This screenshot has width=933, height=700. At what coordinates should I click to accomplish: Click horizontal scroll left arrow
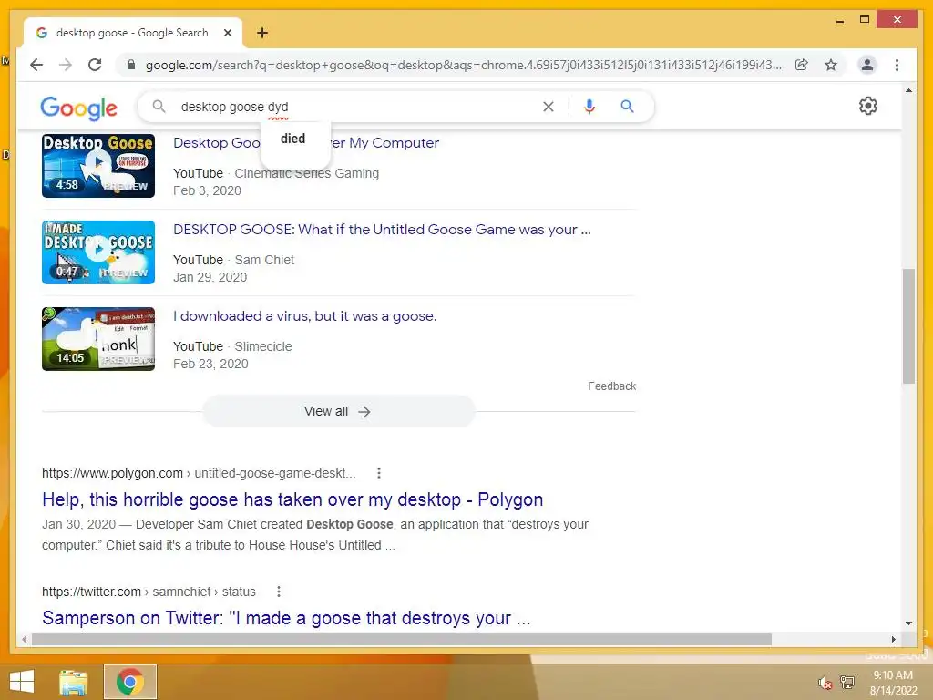click(x=23, y=639)
